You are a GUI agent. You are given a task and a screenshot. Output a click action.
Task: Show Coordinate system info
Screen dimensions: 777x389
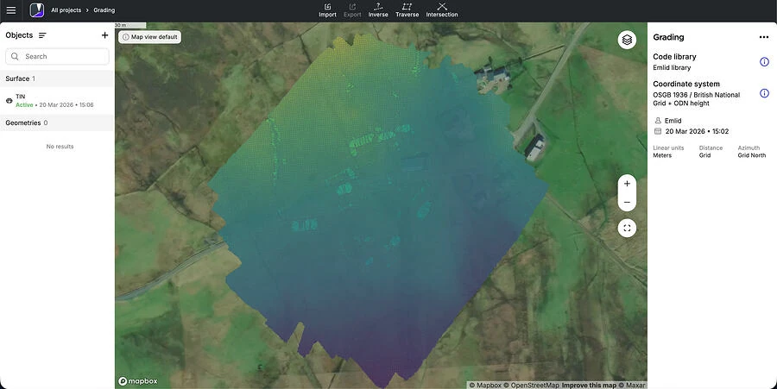pos(764,93)
